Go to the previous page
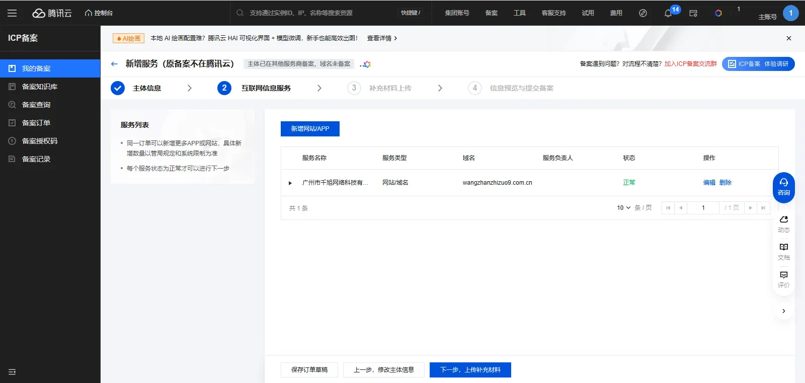 click(681, 208)
